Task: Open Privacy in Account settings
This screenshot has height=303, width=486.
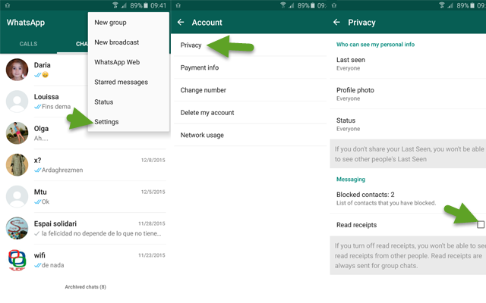Action: click(191, 46)
